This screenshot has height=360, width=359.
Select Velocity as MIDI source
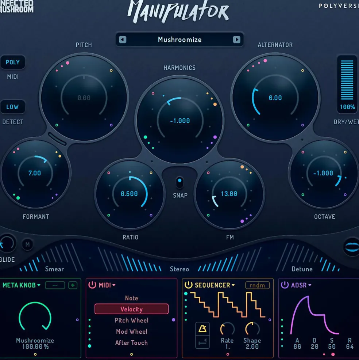(x=131, y=309)
